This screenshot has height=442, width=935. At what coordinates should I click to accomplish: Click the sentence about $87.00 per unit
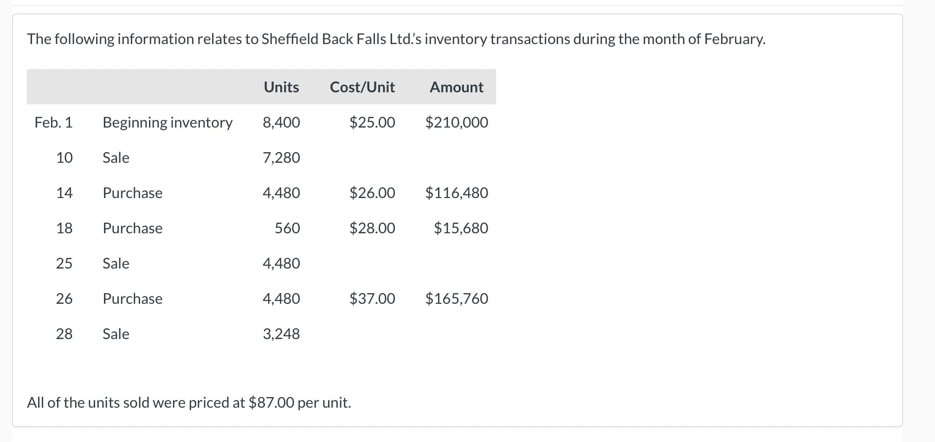click(189, 403)
